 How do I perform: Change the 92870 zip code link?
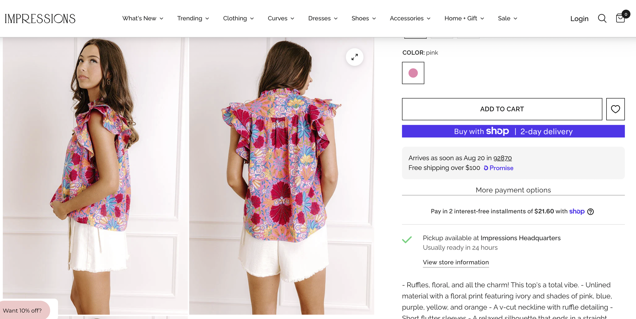coord(502,158)
